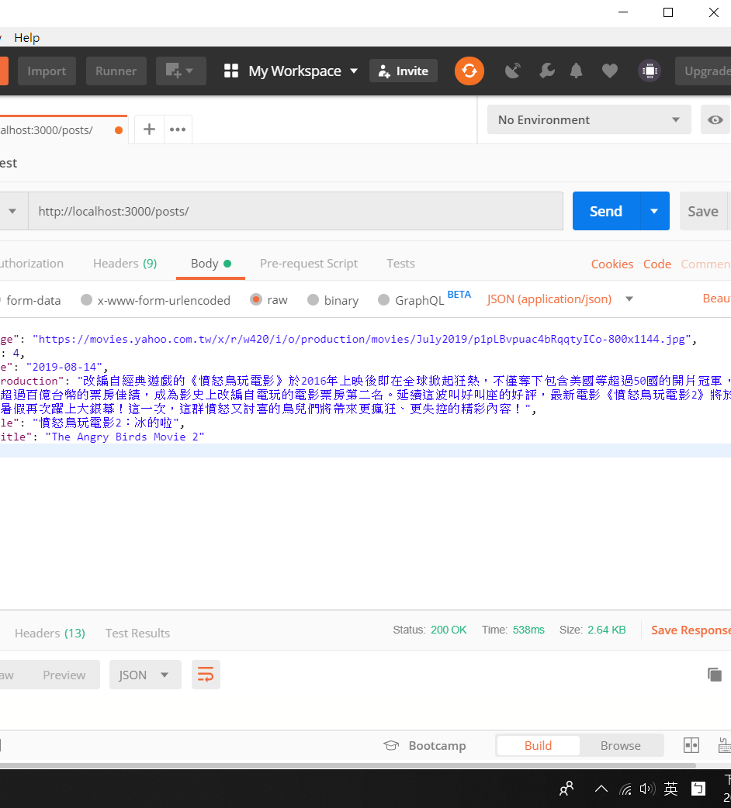Click the Invite button
The image size is (731, 808).
tap(403, 71)
